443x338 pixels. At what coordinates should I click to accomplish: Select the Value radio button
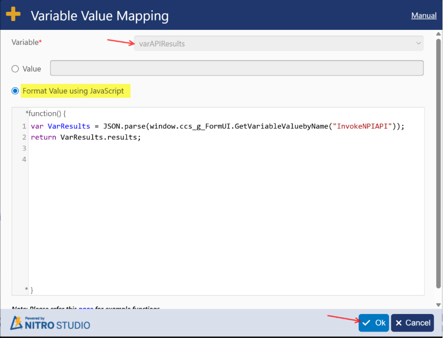pyautogui.click(x=15, y=69)
